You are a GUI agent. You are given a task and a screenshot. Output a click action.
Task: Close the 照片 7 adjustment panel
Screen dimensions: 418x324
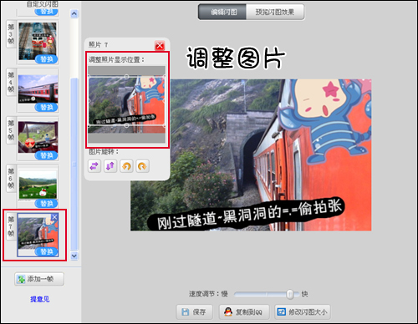click(x=160, y=45)
